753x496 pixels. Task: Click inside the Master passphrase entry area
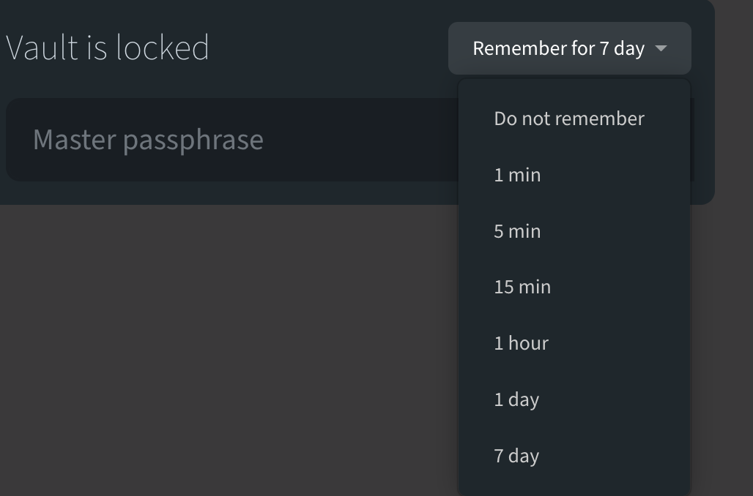tap(220, 140)
